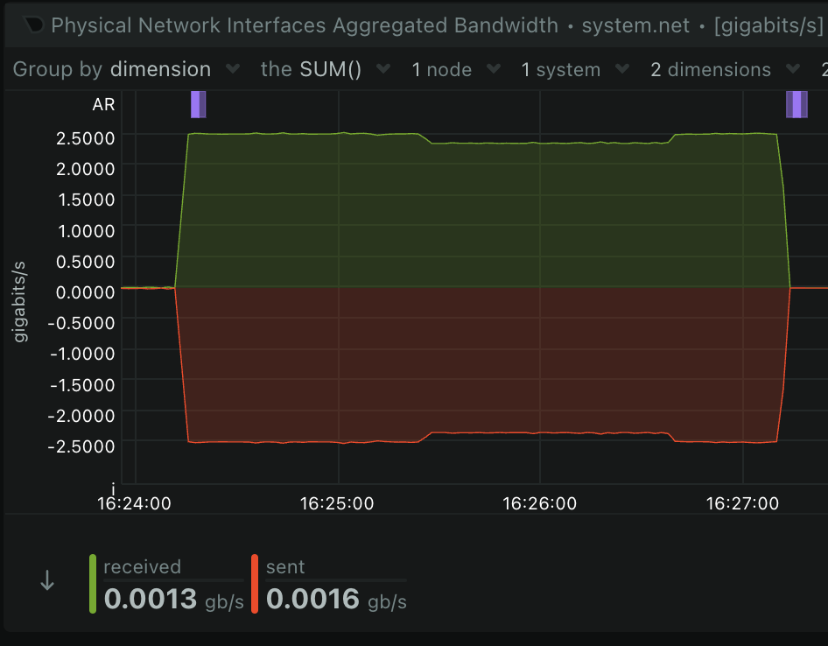Open the Group by dimension dropdown

coord(126,69)
